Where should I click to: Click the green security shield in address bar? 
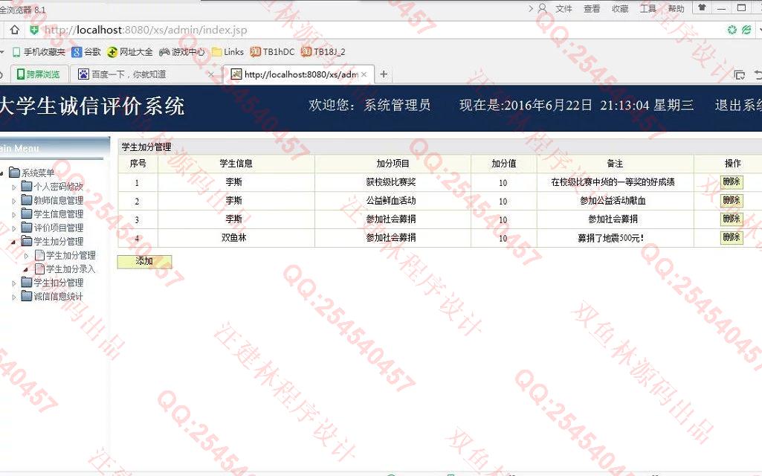[34, 30]
